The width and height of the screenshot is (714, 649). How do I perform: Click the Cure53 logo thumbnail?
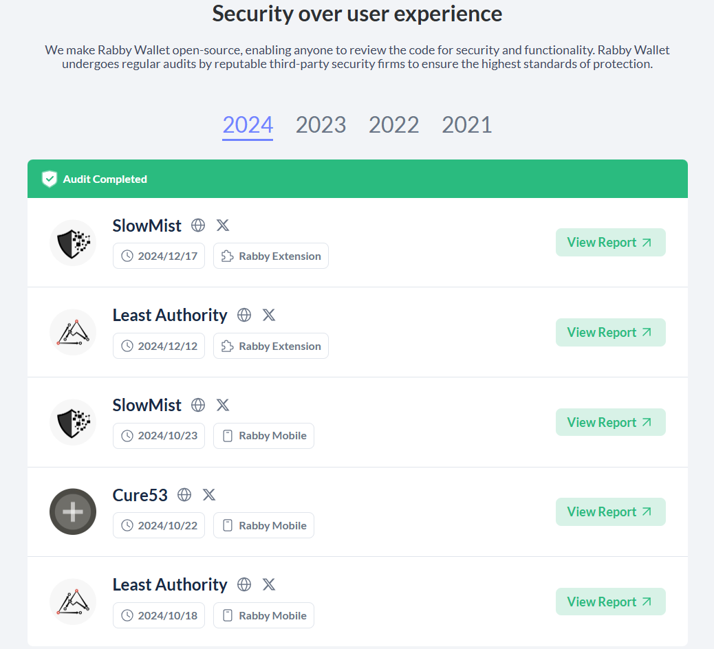tap(73, 511)
